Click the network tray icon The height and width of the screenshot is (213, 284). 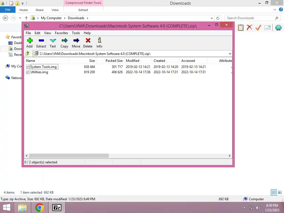251,207
